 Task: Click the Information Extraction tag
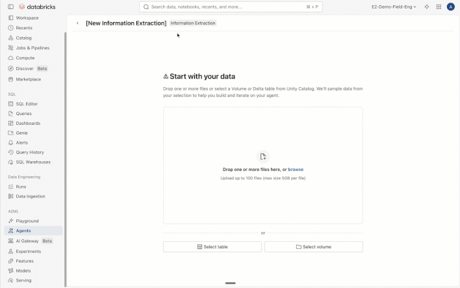pos(193,23)
